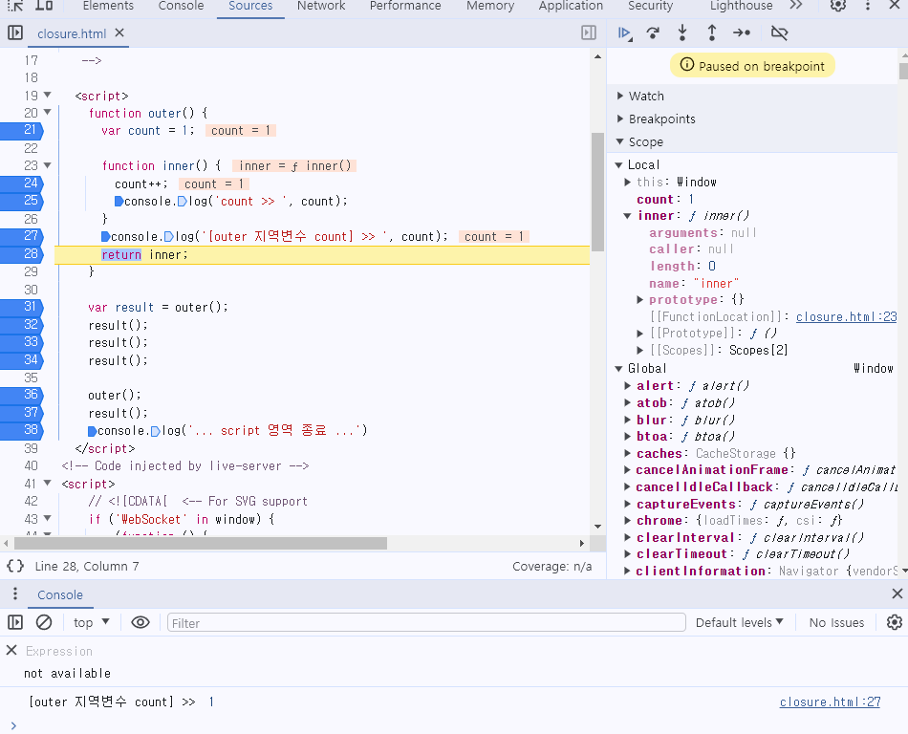The height and width of the screenshot is (734, 908).
Task: Expand the alert global function
Action: click(x=628, y=385)
